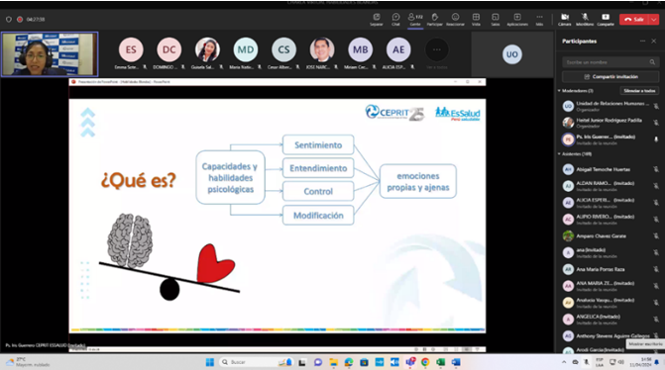Click the Compartir invitación button

tap(610, 76)
